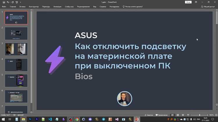The image size is (218, 122).
Task: Open the Windows Start menu
Action: pos(3,119)
